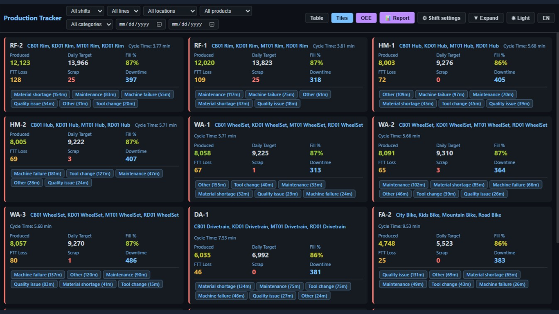559x314 pixels.
Task: Open the All categories dropdown
Action: click(90, 24)
